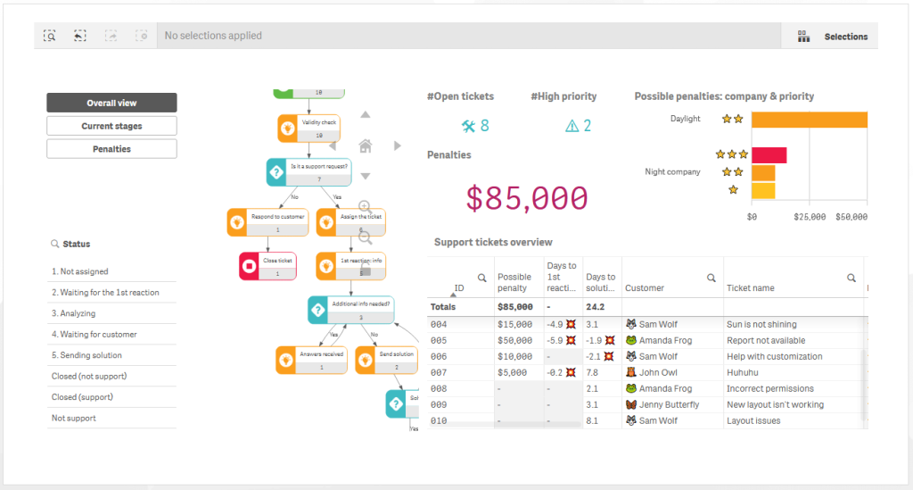Click the Daylight orange penalty bar
Image resolution: width=913 pixels, height=490 pixels.
click(x=810, y=120)
